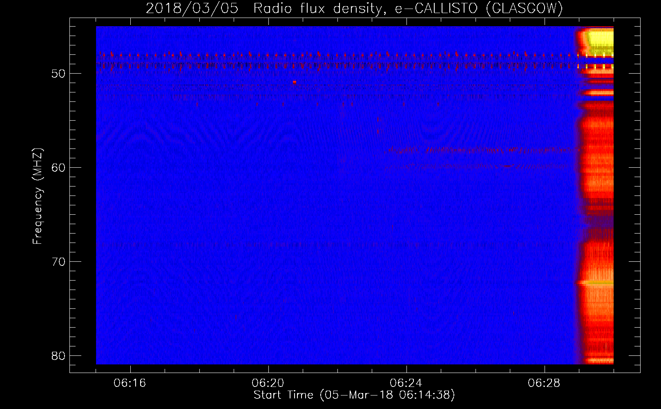Image resolution: width=661 pixels, height=409 pixels.
Task: Click the 06:24 time tick label
Action: [x=406, y=383]
